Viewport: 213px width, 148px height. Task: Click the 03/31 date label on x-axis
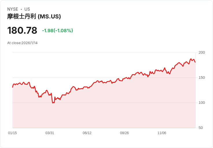[x=50, y=133]
